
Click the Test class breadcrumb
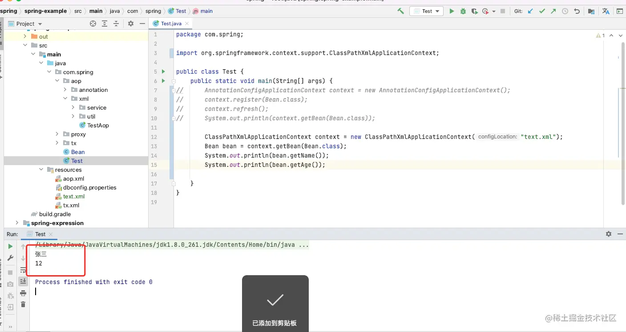[x=178, y=11]
